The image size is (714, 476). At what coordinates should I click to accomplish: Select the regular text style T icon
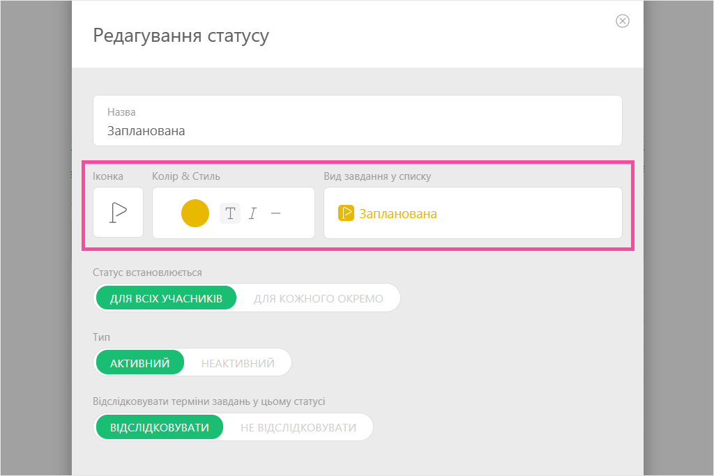(230, 213)
